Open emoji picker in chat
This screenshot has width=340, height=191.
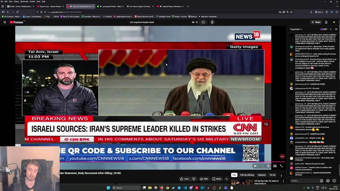321,181
